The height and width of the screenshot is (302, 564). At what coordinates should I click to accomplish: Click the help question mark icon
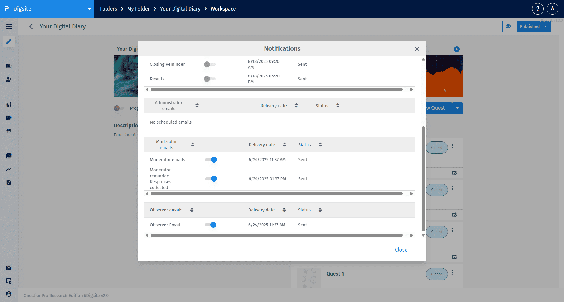coord(538,9)
